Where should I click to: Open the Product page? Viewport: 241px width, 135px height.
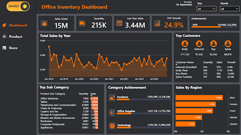16,37
